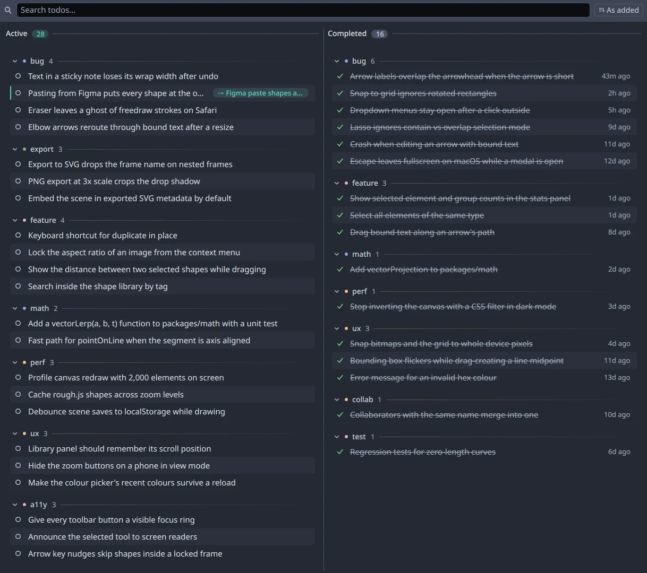Image resolution: width=647 pixels, height=573 pixels.
Task: Uncheck 'Select all elements of same type' checkmark
Action: (340, 215)
